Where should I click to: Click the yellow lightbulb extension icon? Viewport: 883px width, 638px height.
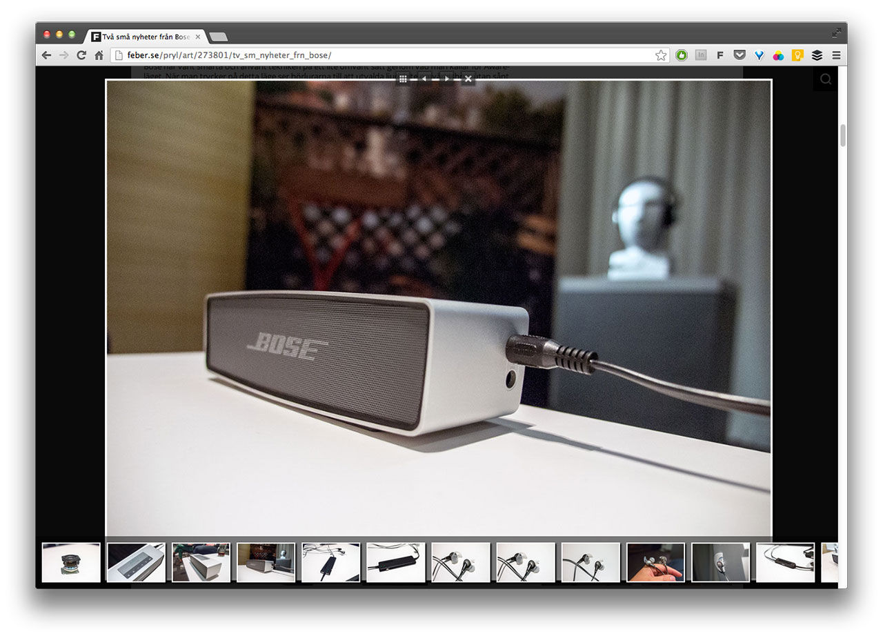tap(797, 55)
